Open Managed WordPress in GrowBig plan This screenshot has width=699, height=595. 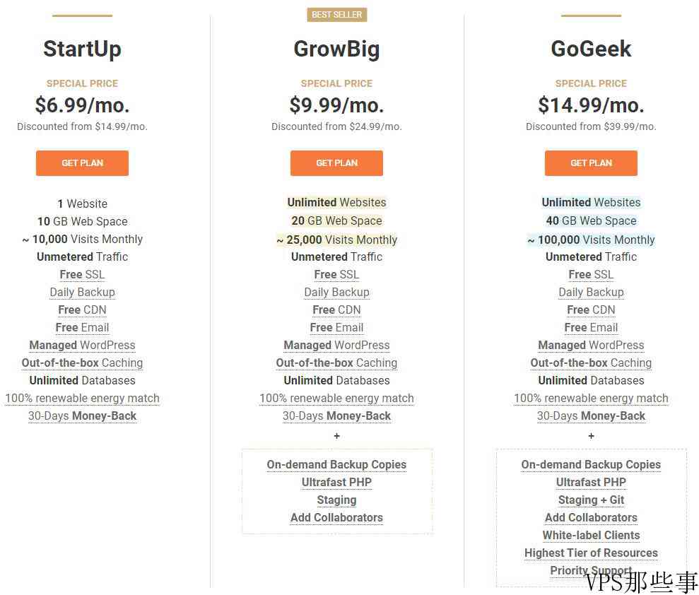point(336,346)
